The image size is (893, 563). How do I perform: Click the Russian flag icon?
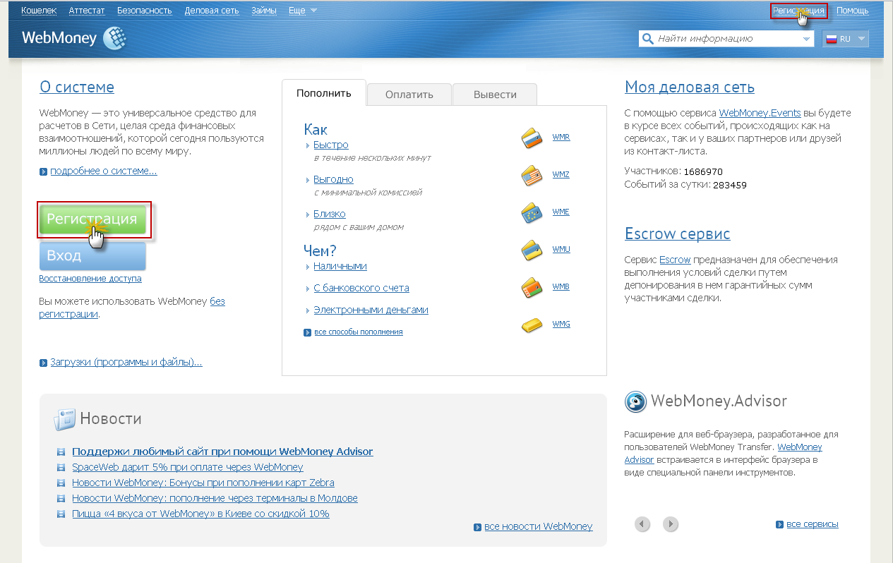click(x=832, y=39)
